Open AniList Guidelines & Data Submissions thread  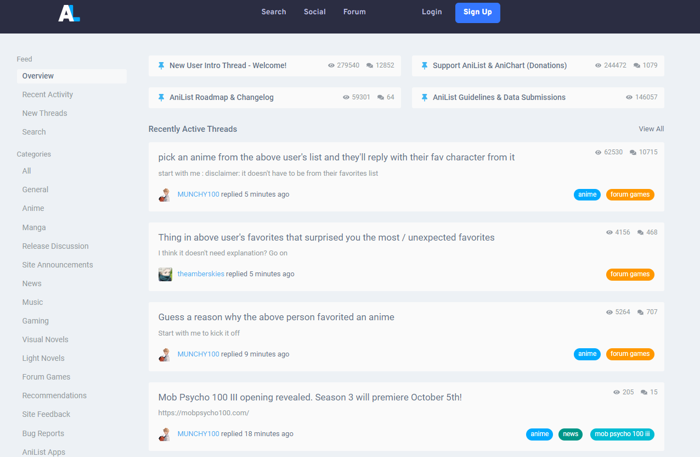tap(499, 97)
